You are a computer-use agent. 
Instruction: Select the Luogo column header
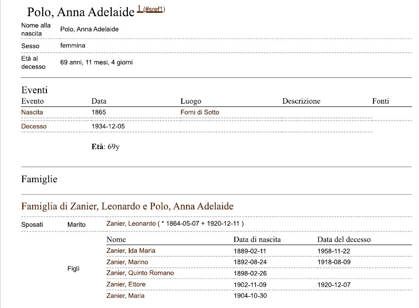point(191,101)
